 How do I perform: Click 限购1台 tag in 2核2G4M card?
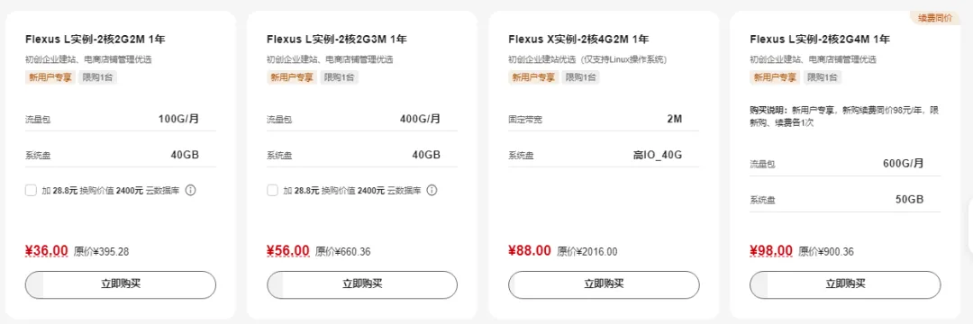coord(822,77)
